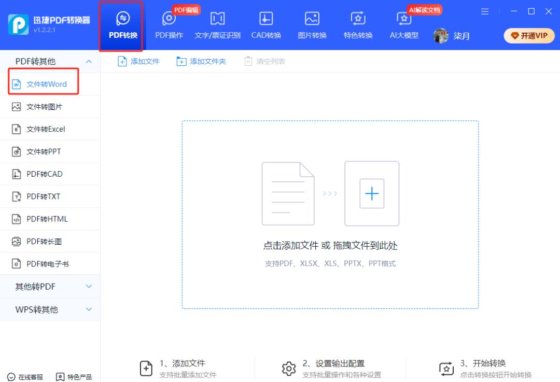Open the PDF转换 tab

(x=123, y=26)
